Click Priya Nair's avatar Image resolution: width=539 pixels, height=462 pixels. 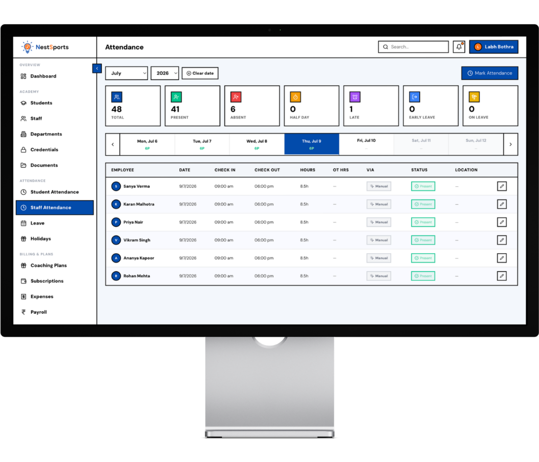(x=116, y=222)
